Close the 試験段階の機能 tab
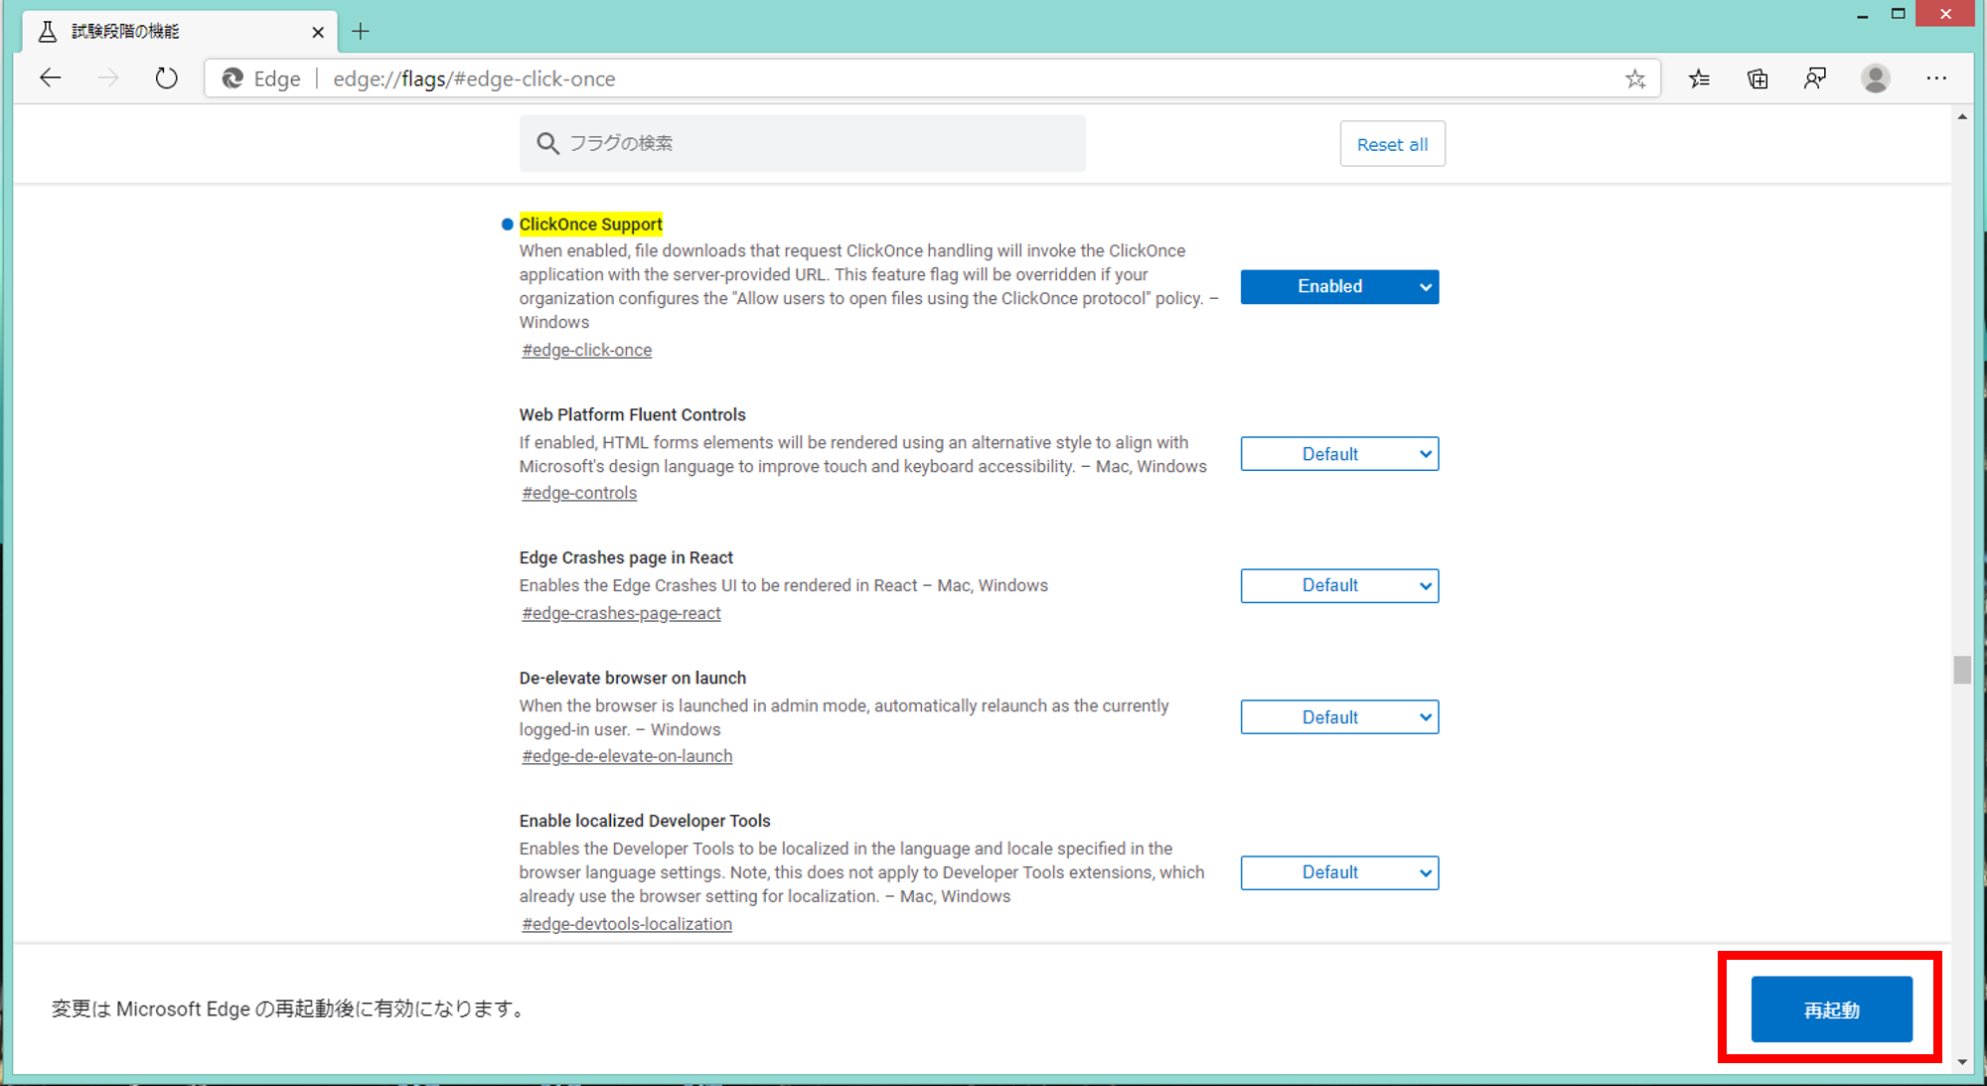Screen dimensions: 1987x1086 click(318, 32)
